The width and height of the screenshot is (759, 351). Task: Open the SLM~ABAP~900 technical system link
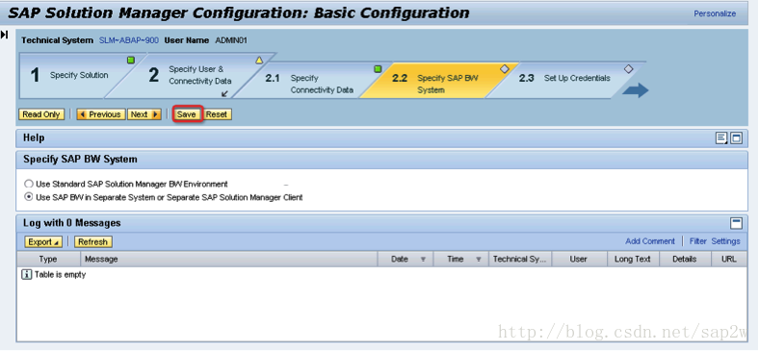click(129, 40)
